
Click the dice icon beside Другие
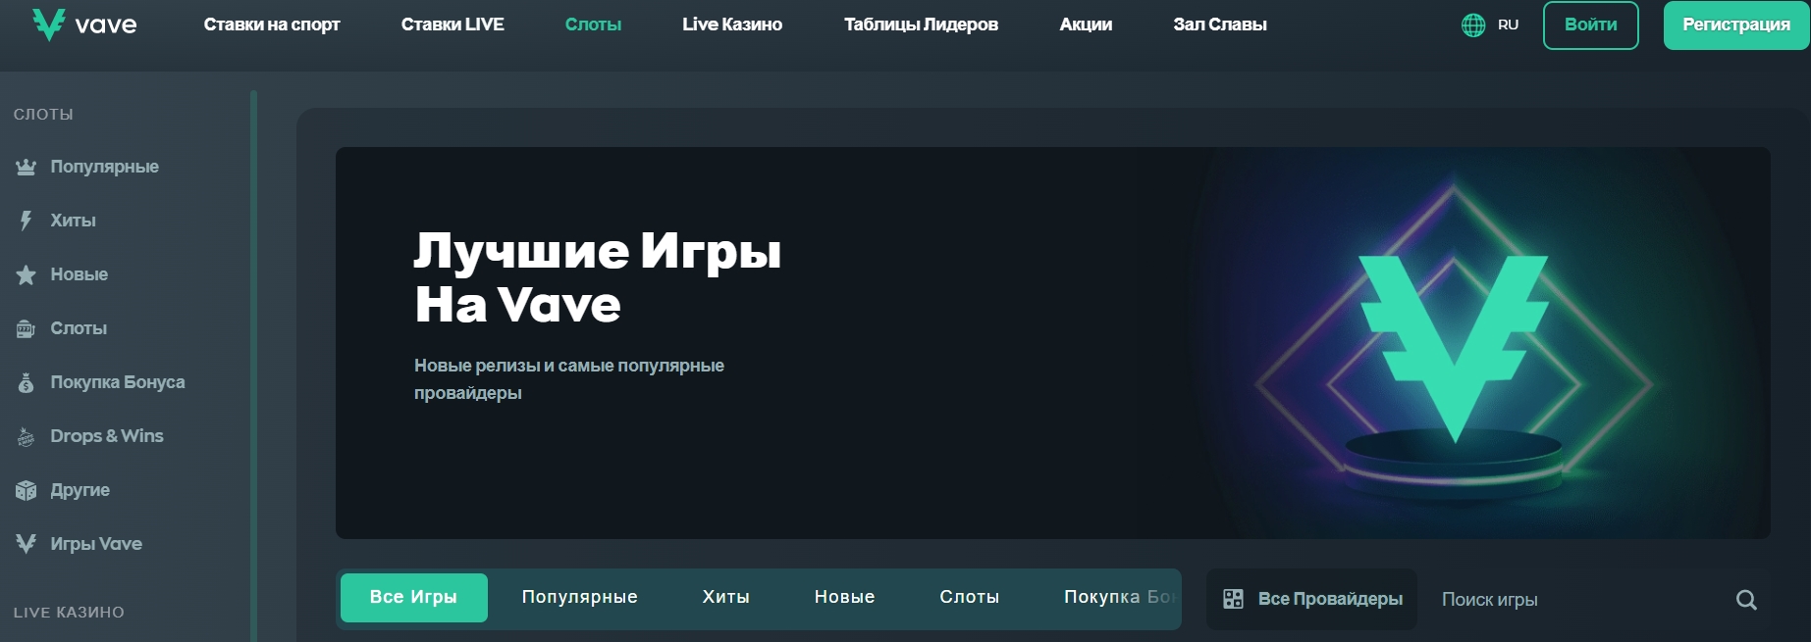coord(27,490)
